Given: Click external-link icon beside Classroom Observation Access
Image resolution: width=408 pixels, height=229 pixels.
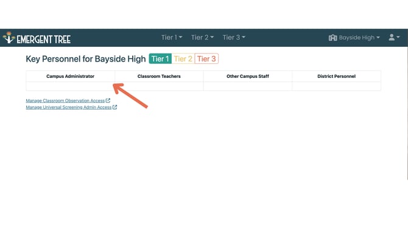Looking at the screenshot, I should coord(108,100).
